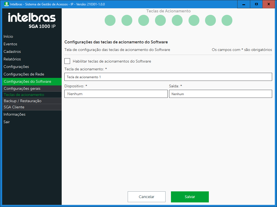Switch to Backup / Restauração
This screenshot has width=277, height=207.
[22, 101]
